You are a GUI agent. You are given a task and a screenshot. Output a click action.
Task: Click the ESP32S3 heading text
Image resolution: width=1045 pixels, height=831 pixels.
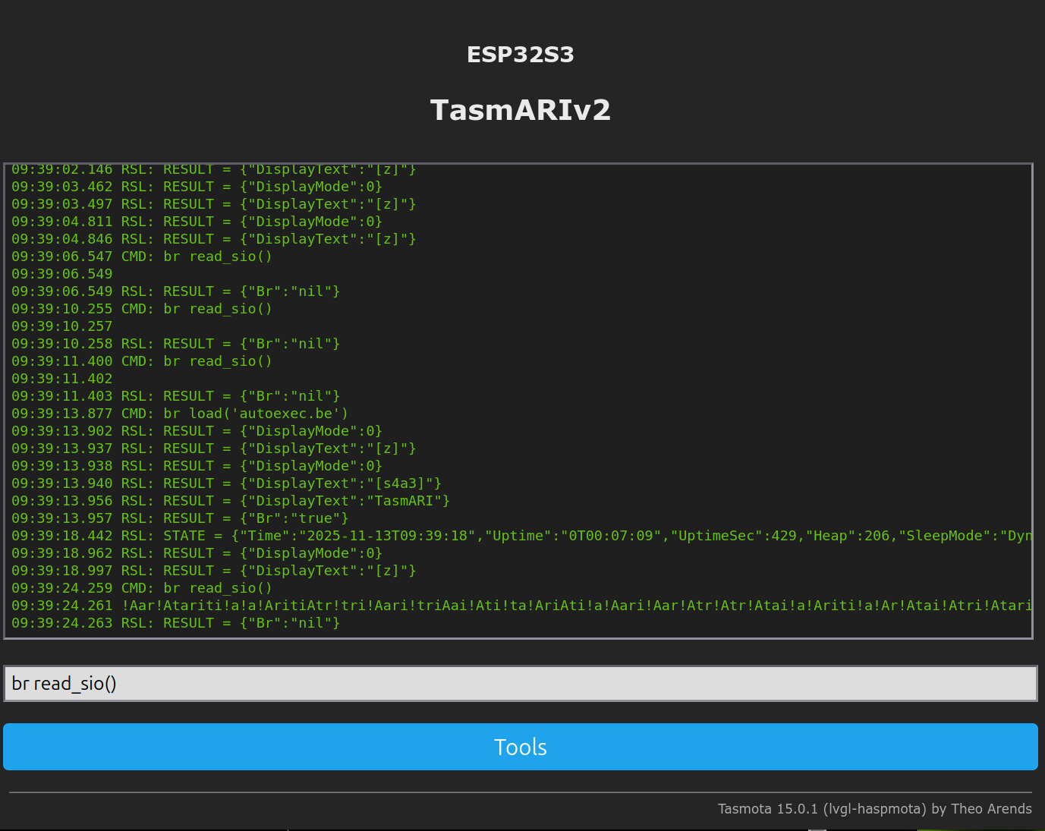point(520,55)
